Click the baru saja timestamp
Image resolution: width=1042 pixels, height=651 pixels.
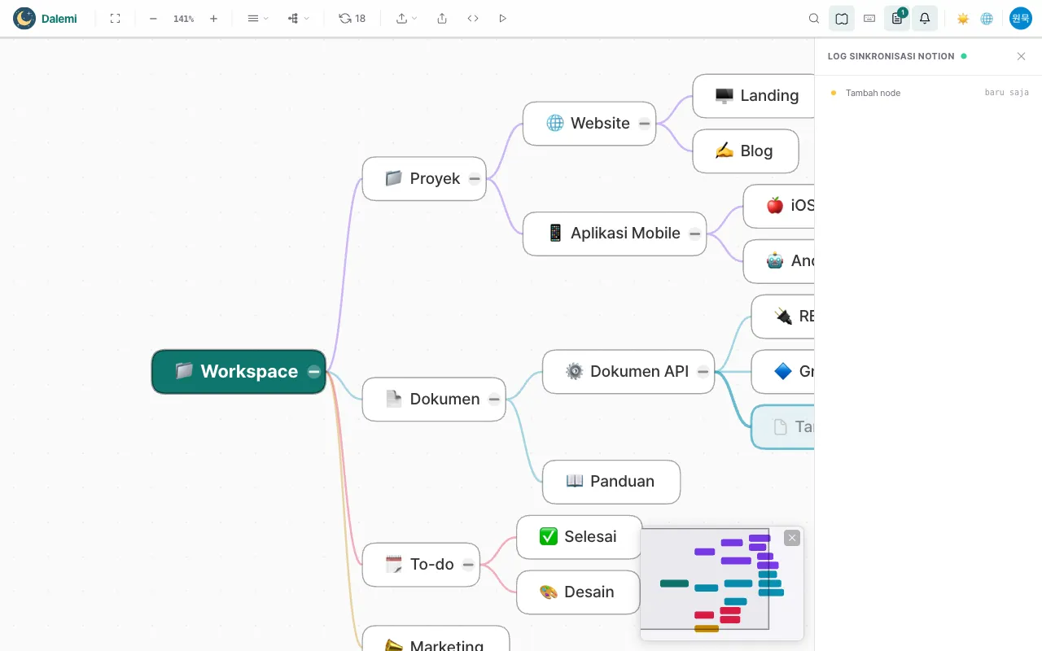[1007, 93]
